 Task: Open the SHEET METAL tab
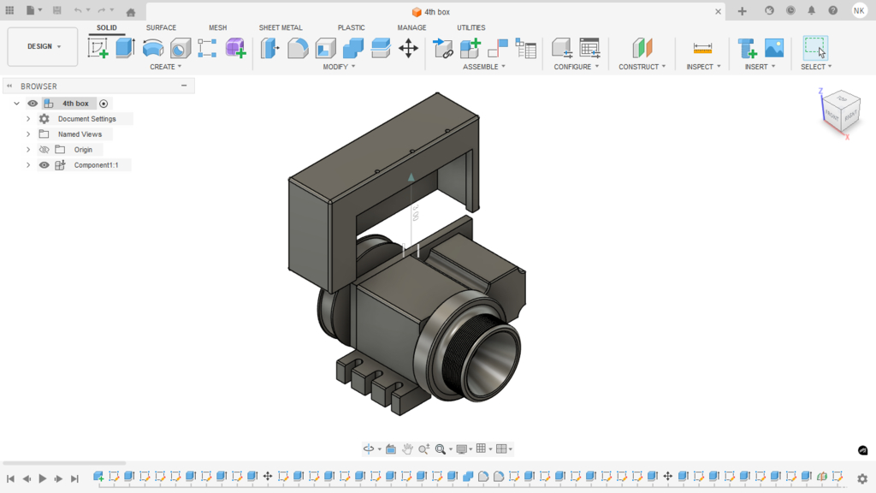pyautogui.click(x=281, y=27)
